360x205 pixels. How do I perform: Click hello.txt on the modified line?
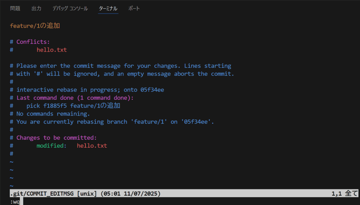click(x=92, y=146)
